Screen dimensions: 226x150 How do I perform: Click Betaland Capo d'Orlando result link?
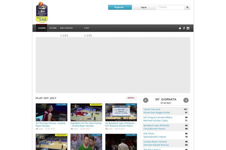point(156,126)
